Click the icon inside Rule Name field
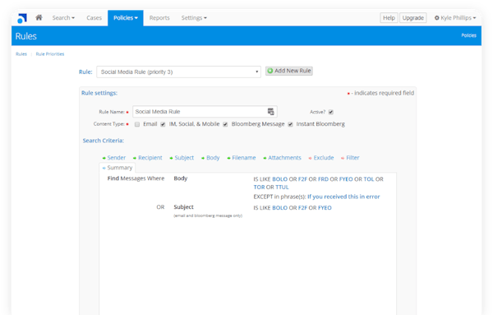Screen dimensions: 493x315 270,112
